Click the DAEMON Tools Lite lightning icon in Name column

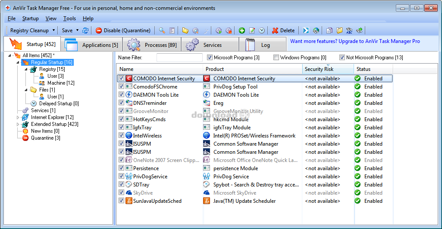coord(129,95)
